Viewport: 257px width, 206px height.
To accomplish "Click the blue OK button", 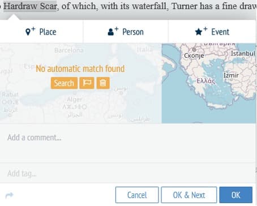I will point(236,195).
